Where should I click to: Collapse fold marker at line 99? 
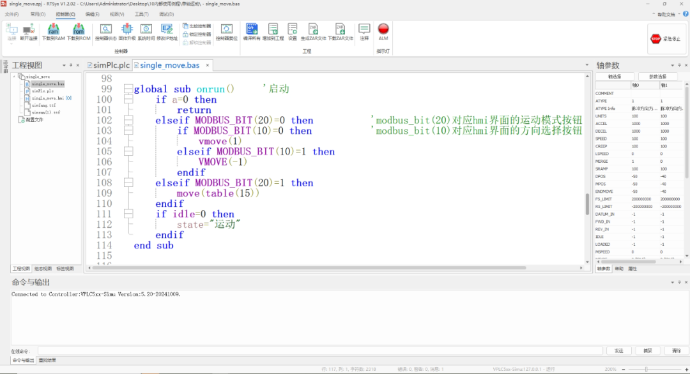click(128, 89)
